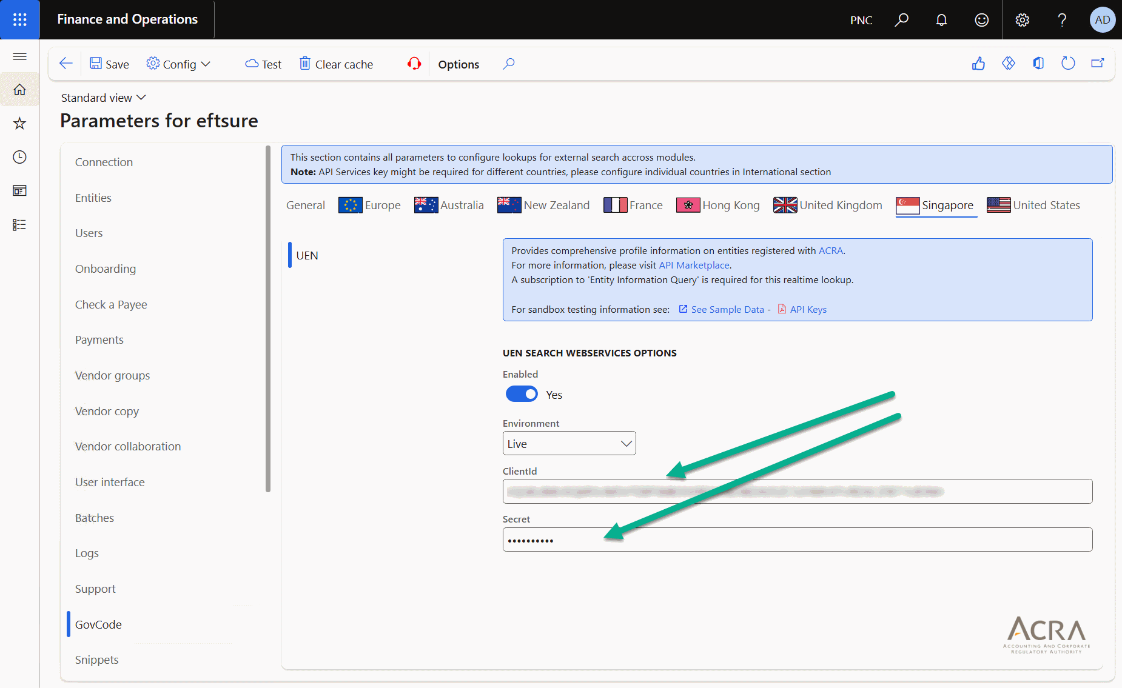Click the red support headset icon
Screen dimensions: 1122x688
pyautogui.click(x=414, y=64)
